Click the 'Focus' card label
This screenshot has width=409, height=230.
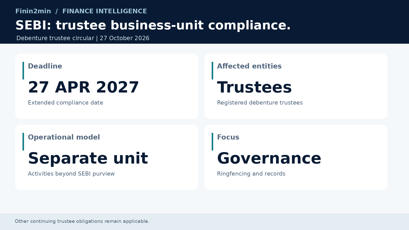coord(228,137)
